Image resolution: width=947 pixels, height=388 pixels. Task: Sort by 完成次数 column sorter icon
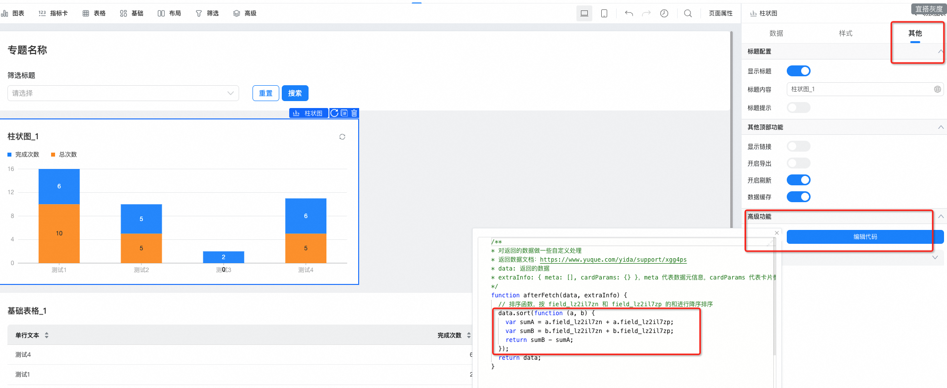(x=469, y=335)
